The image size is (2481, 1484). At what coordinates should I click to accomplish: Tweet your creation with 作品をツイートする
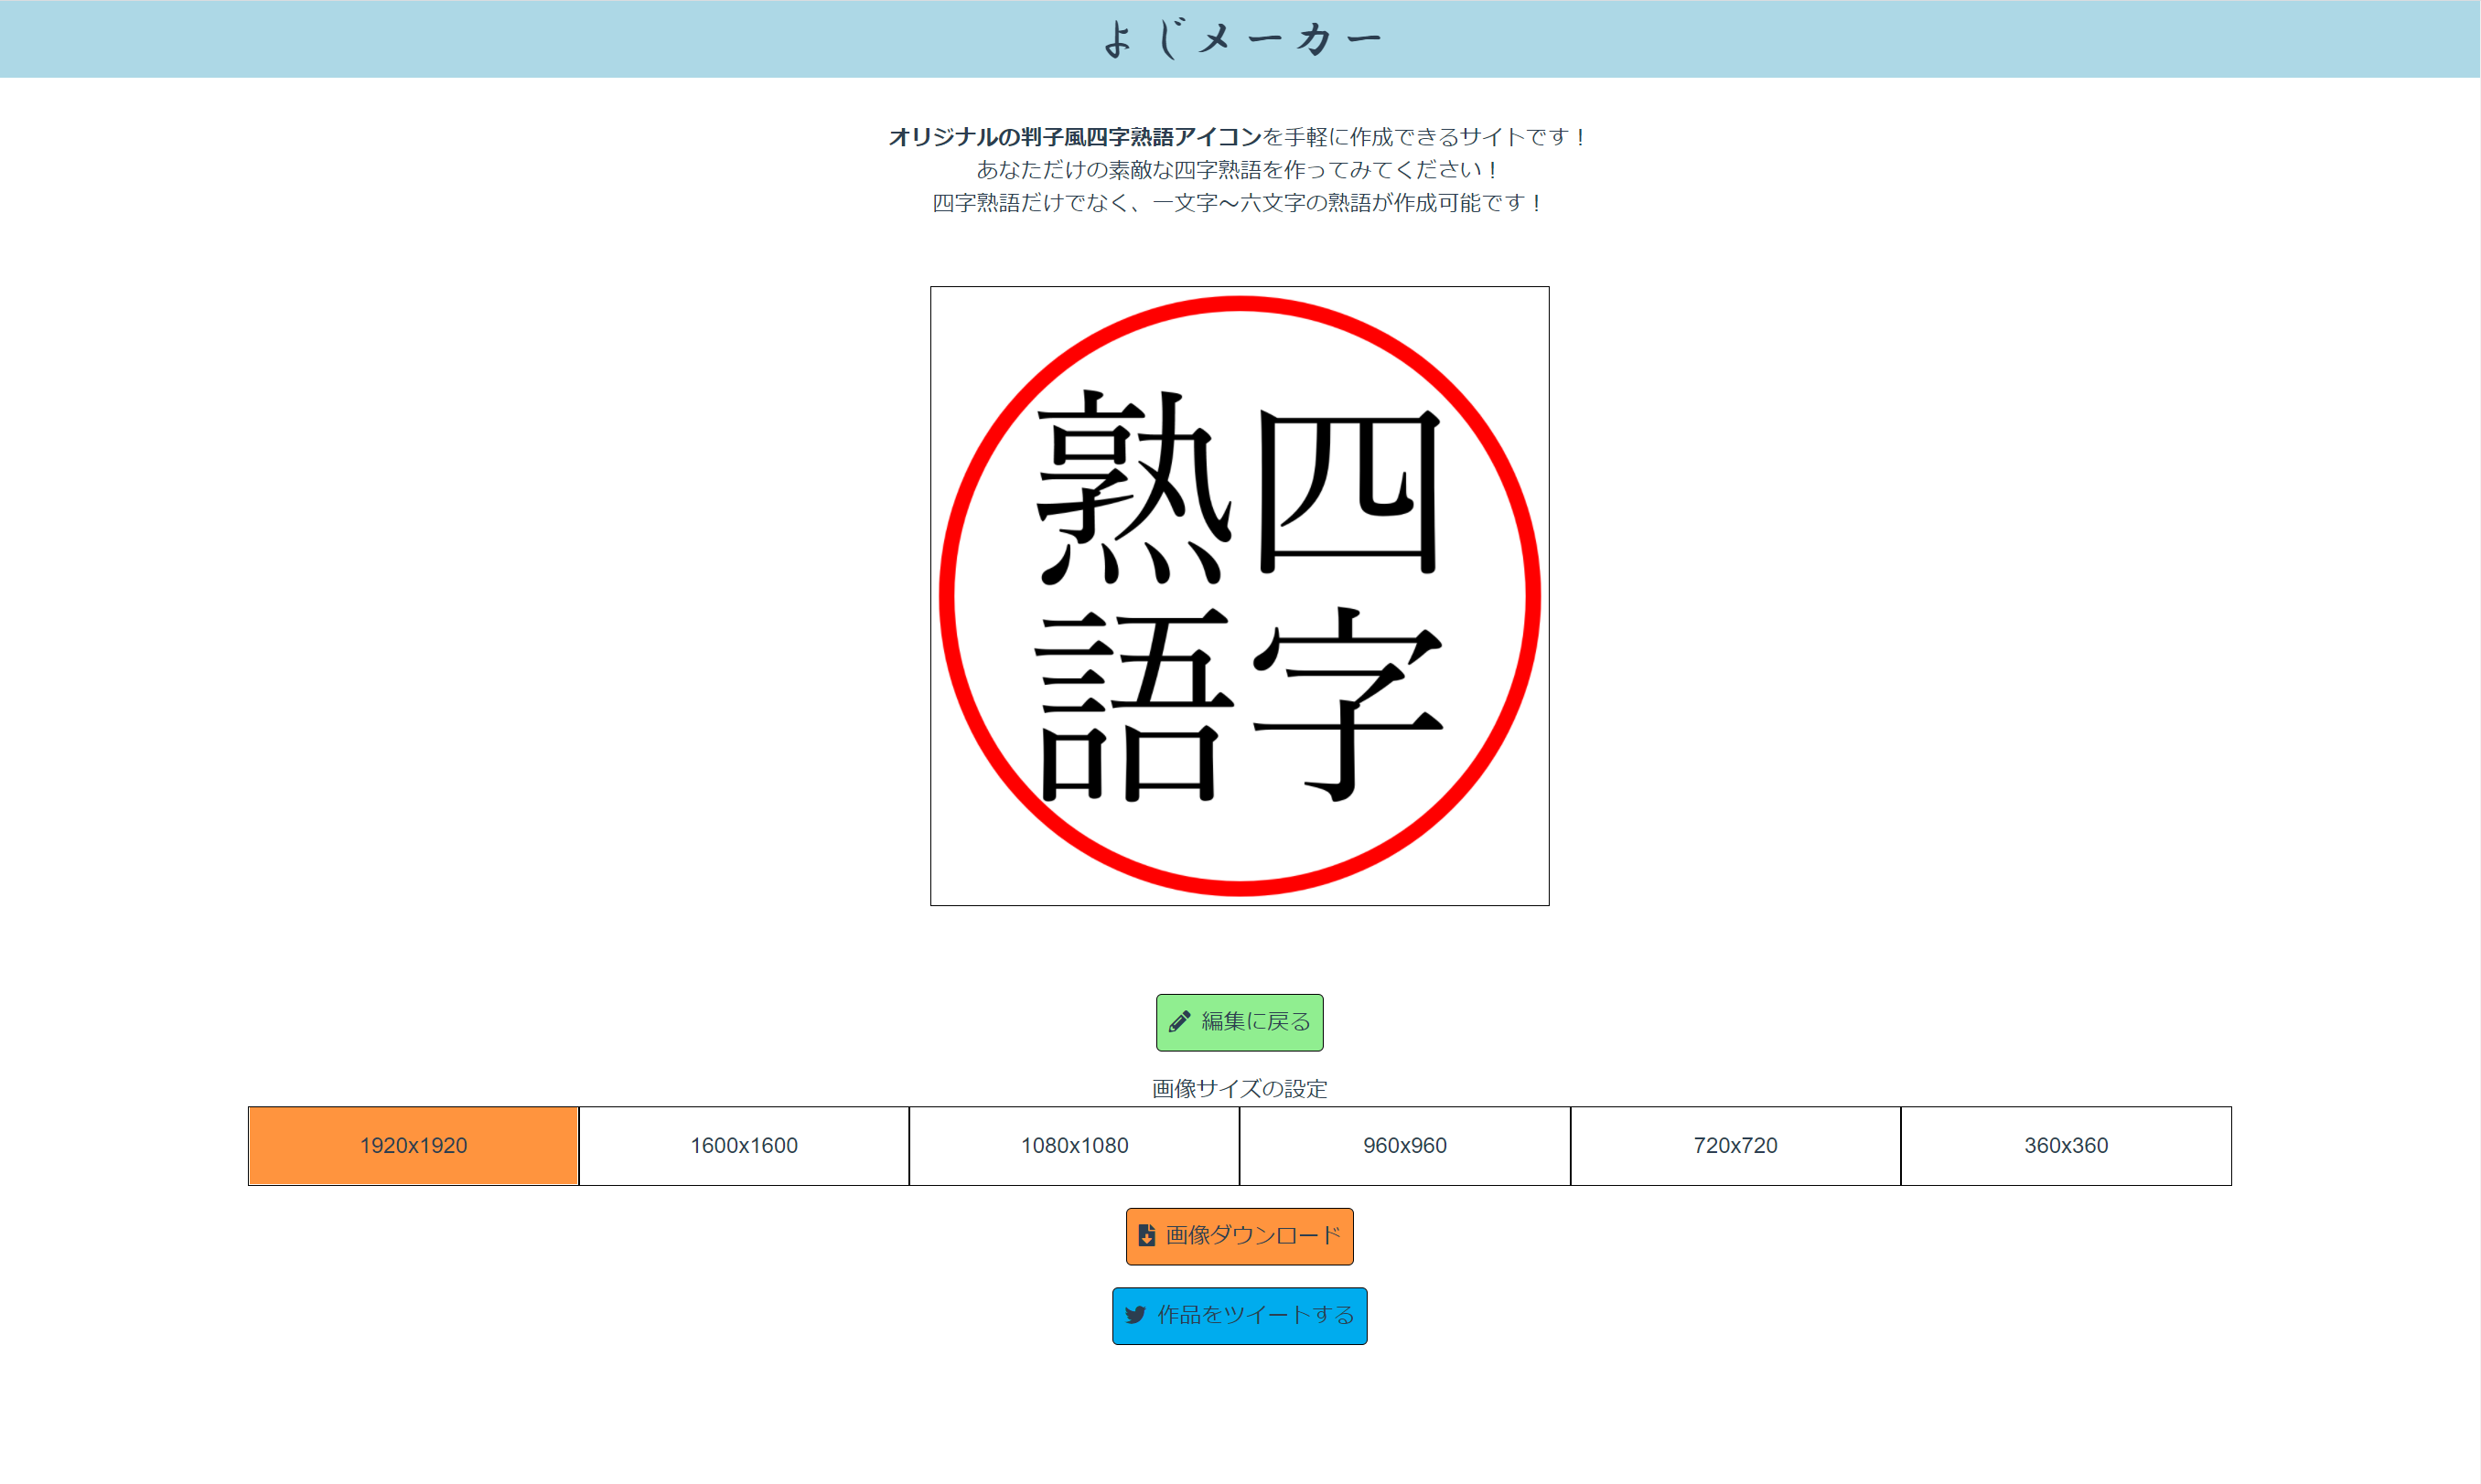(1240, 1316)
